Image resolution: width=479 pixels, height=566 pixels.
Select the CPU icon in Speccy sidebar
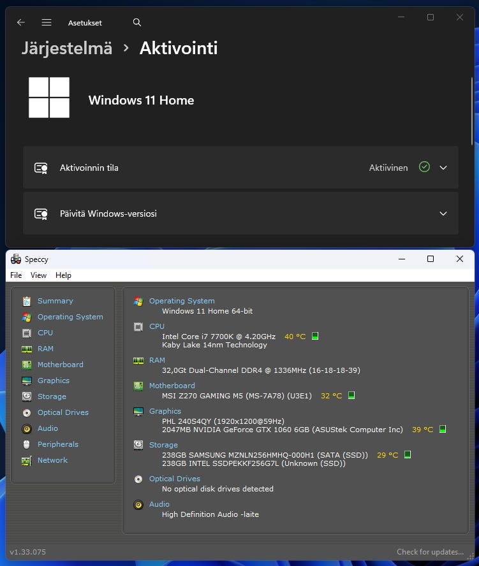coord(27,333)
